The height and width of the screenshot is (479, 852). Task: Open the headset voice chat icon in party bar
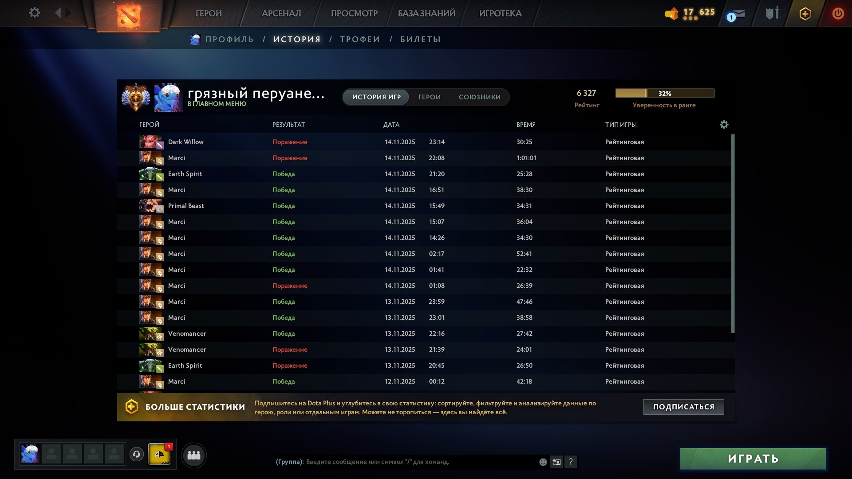[x=137, y=455]
